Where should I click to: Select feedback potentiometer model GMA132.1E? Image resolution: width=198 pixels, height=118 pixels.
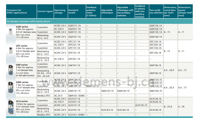point(93,86)
